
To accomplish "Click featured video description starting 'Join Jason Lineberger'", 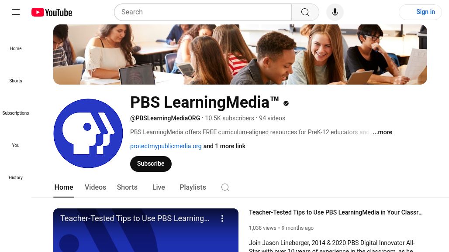I will point(332,246).
